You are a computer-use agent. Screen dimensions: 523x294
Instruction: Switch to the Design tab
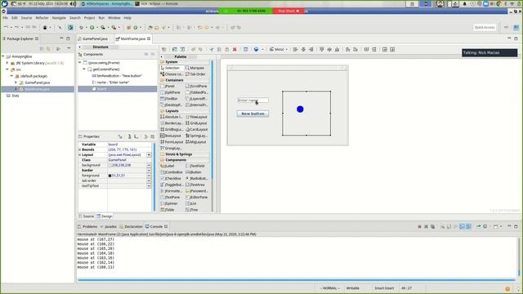point(105,216)
